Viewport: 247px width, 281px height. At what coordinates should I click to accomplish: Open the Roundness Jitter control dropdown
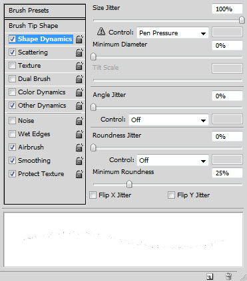tap(172, 160)
